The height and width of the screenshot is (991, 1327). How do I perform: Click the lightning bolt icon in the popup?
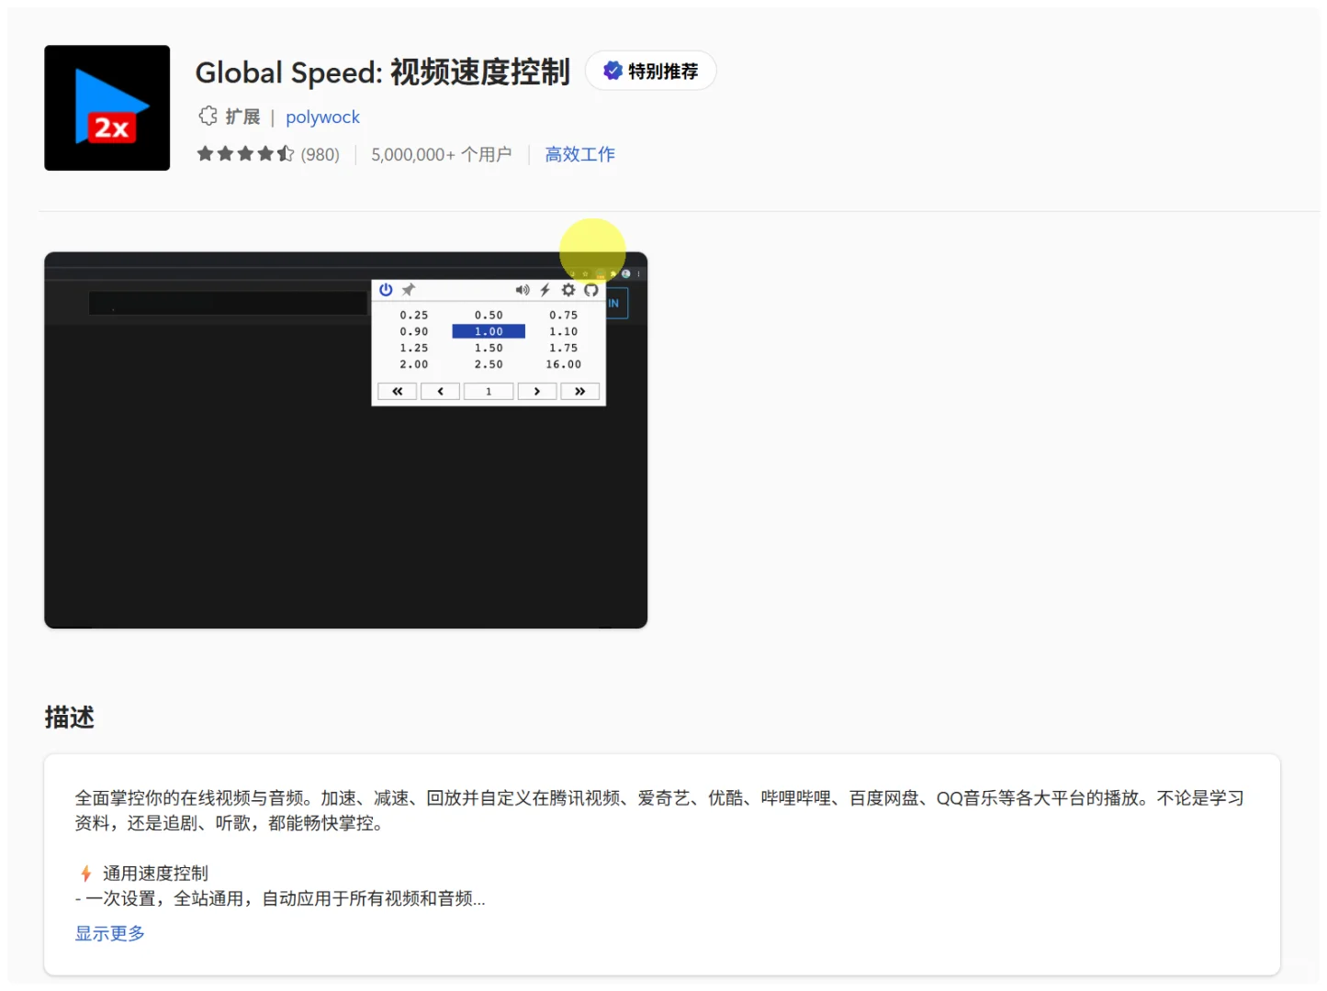tap(545, 290)
